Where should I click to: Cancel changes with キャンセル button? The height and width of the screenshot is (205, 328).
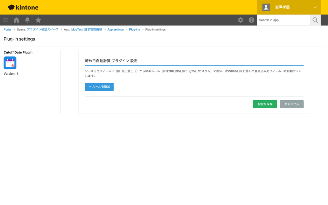pyautogui.click(x=291, y=104)
